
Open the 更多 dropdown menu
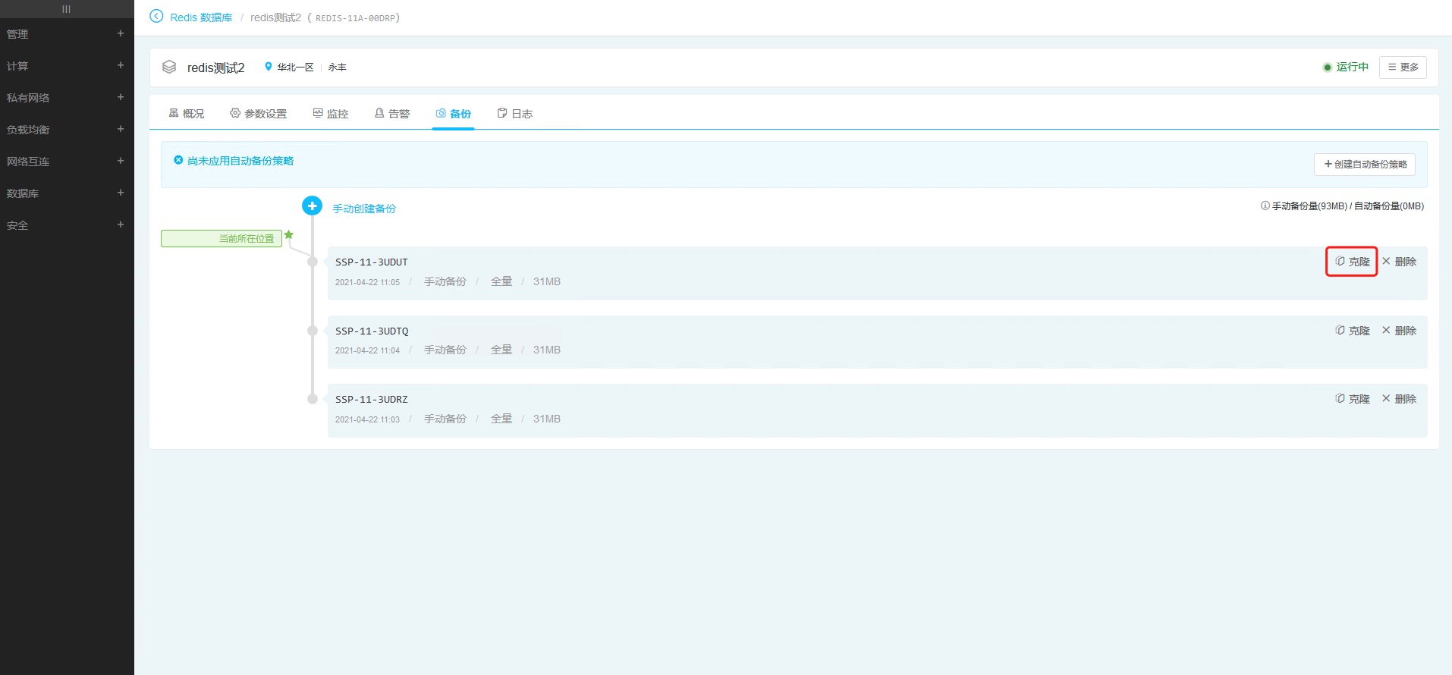coord(1403,67)
